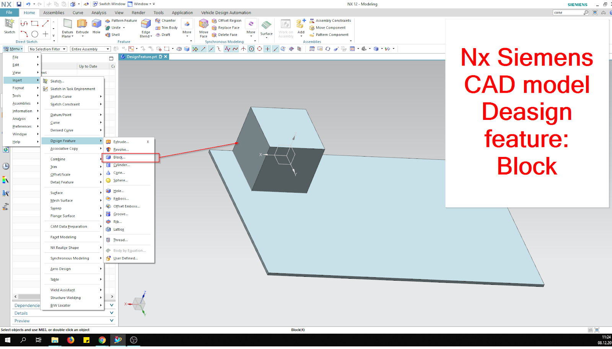This screenshot has height=349, width=612.
Task: Select the Edge Blend tool
Action: click(146, 28)
